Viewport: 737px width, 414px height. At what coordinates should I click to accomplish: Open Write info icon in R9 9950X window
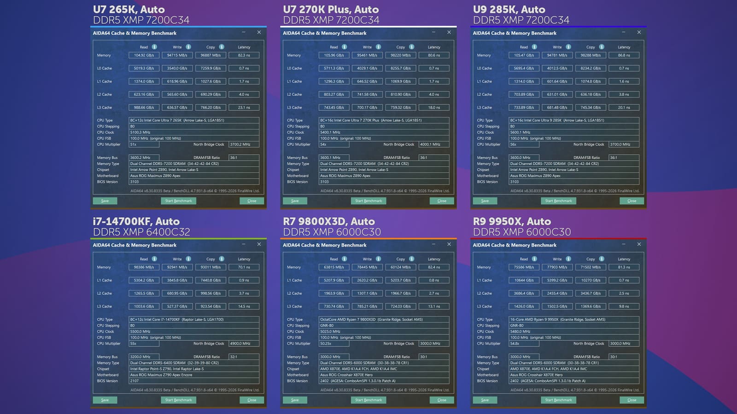[x=568, y=259]
